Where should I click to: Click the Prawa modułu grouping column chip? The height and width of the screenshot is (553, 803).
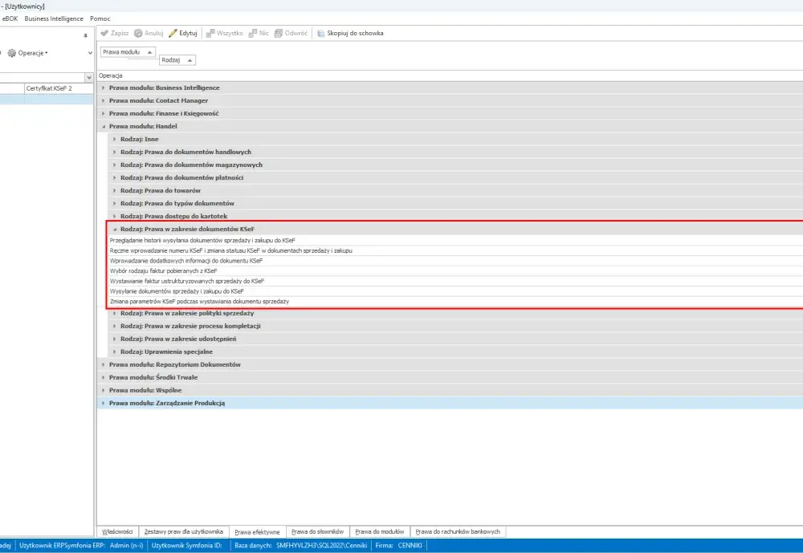pos(128,51)
